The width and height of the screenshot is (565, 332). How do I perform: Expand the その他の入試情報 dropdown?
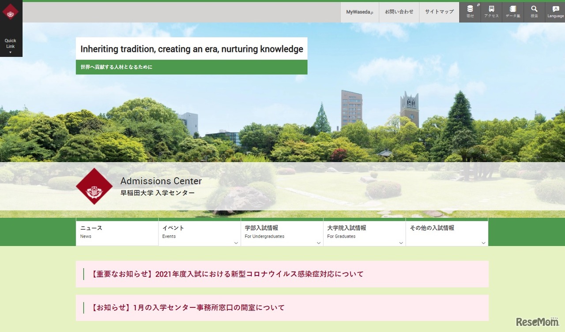click(483, 243)
